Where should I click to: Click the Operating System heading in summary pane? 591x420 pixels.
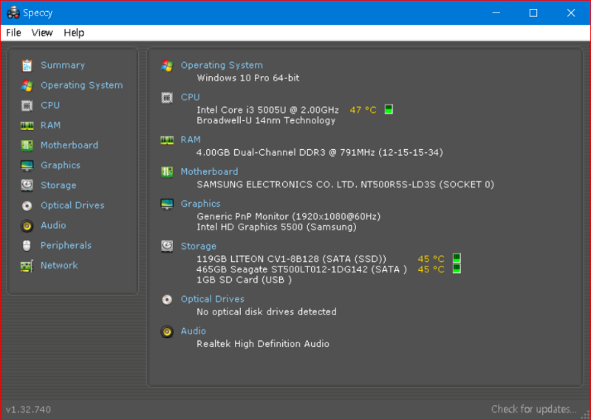point(222,65)
